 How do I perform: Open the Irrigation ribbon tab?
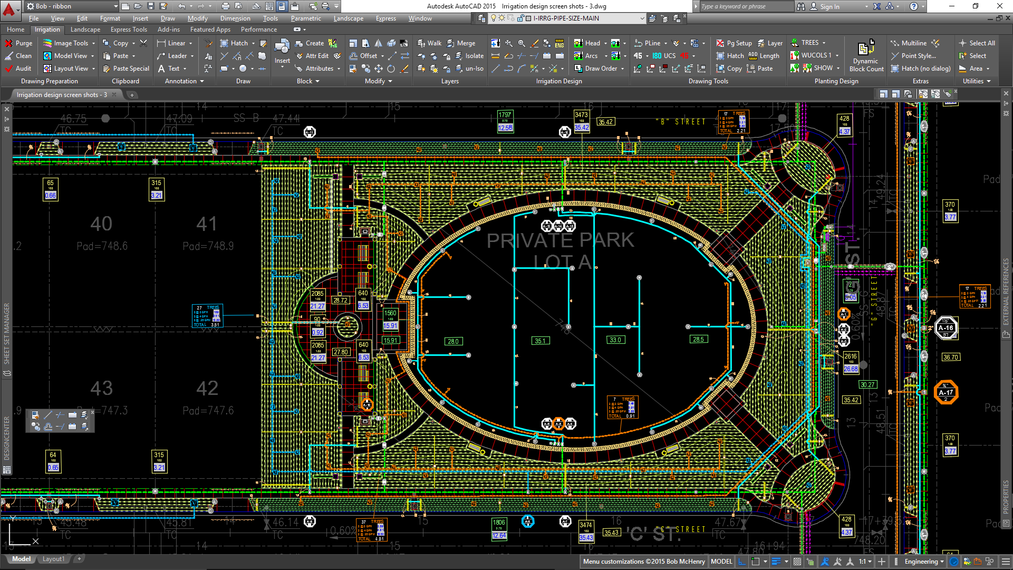(47, 30)
